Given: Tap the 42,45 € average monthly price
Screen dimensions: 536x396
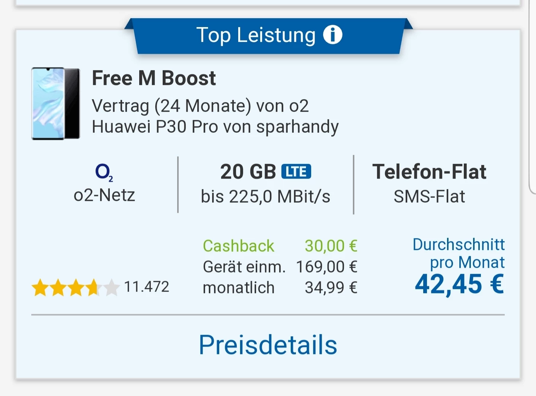Looking at the screenshot, I should click(x=459, y=284).
